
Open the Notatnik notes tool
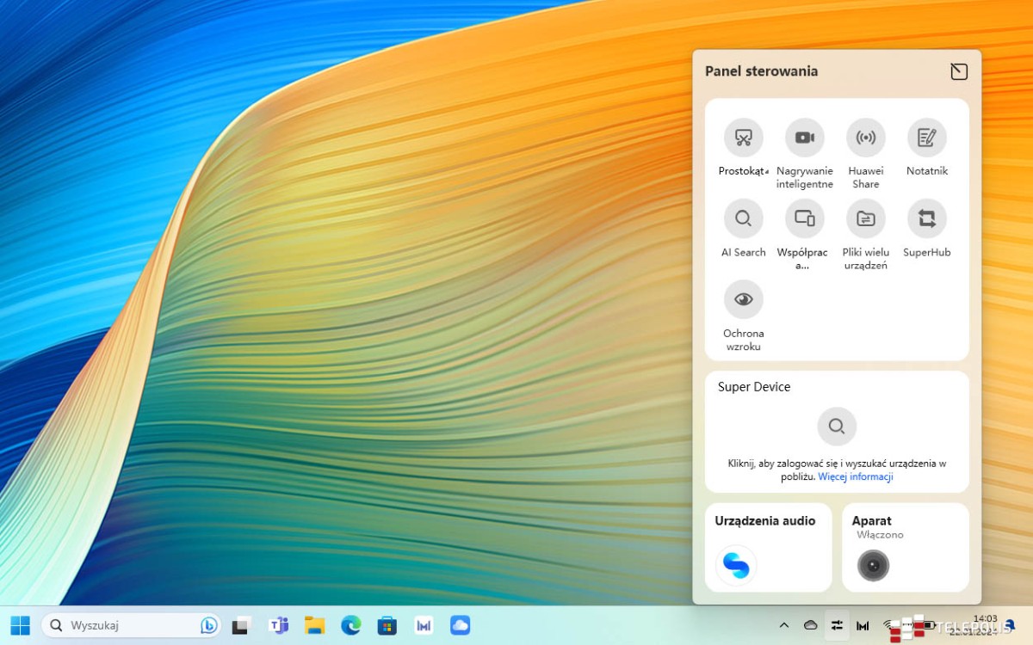(x=927, y=138)
